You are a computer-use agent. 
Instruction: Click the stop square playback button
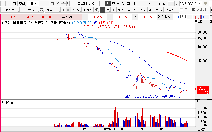(x=68, y=10)
